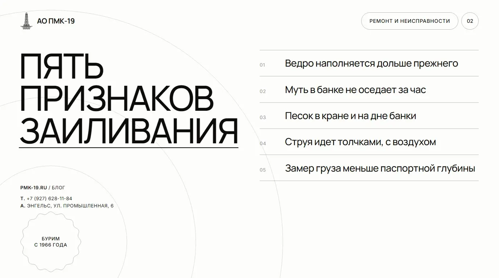
Task: Select the headline Пять признаков заиливания
Action: point(129,98)
